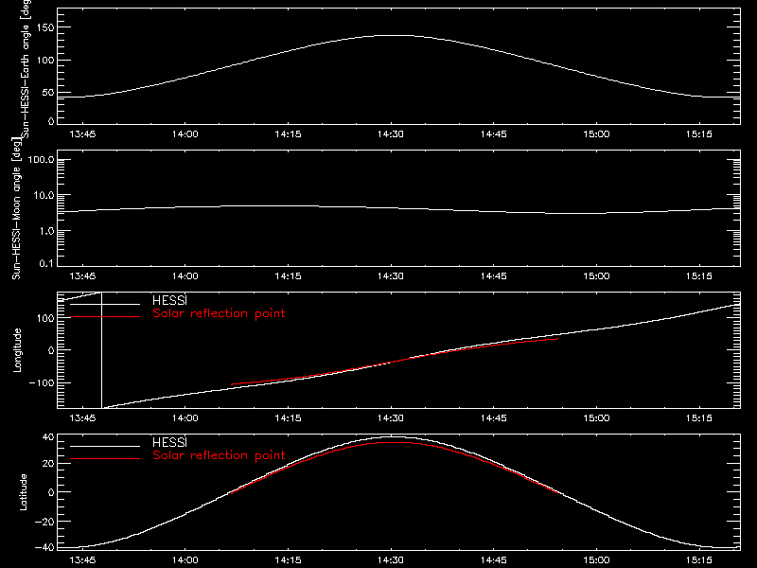Click 15:00 time label under Moon angle plot
Viewport: 757px width, 568px height.
point(596,276)
